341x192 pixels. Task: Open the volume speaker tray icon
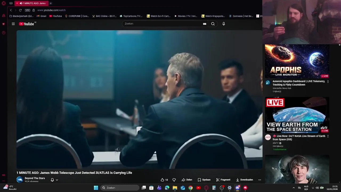[317, 188]
